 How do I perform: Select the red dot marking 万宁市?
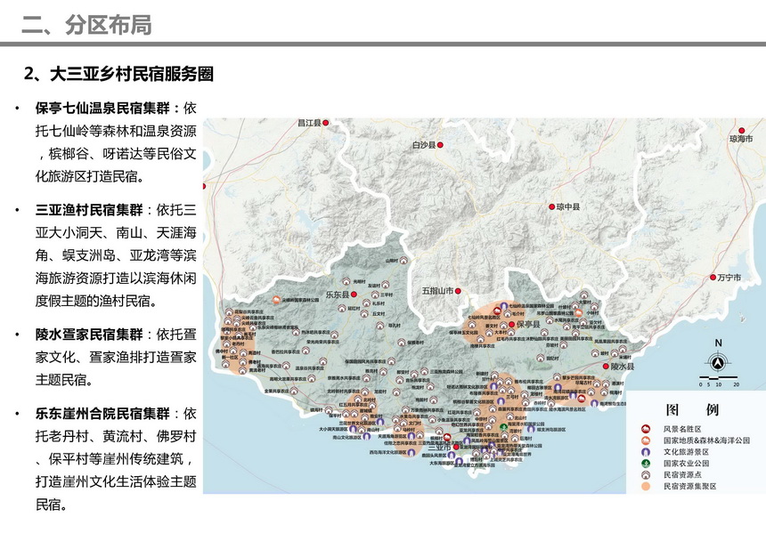click(x=713, y=278)
